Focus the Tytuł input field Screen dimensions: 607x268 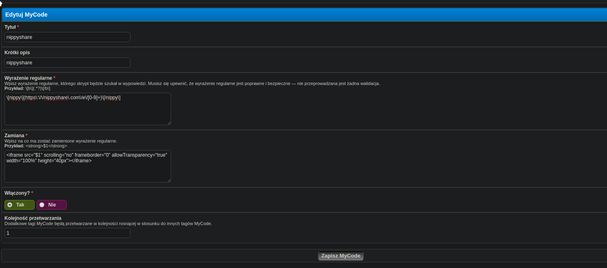[x=67, y=37]
